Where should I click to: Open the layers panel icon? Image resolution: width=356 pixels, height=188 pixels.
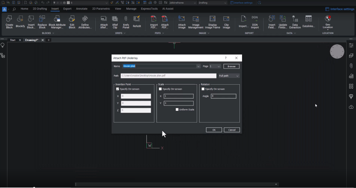tap(351, 56)
